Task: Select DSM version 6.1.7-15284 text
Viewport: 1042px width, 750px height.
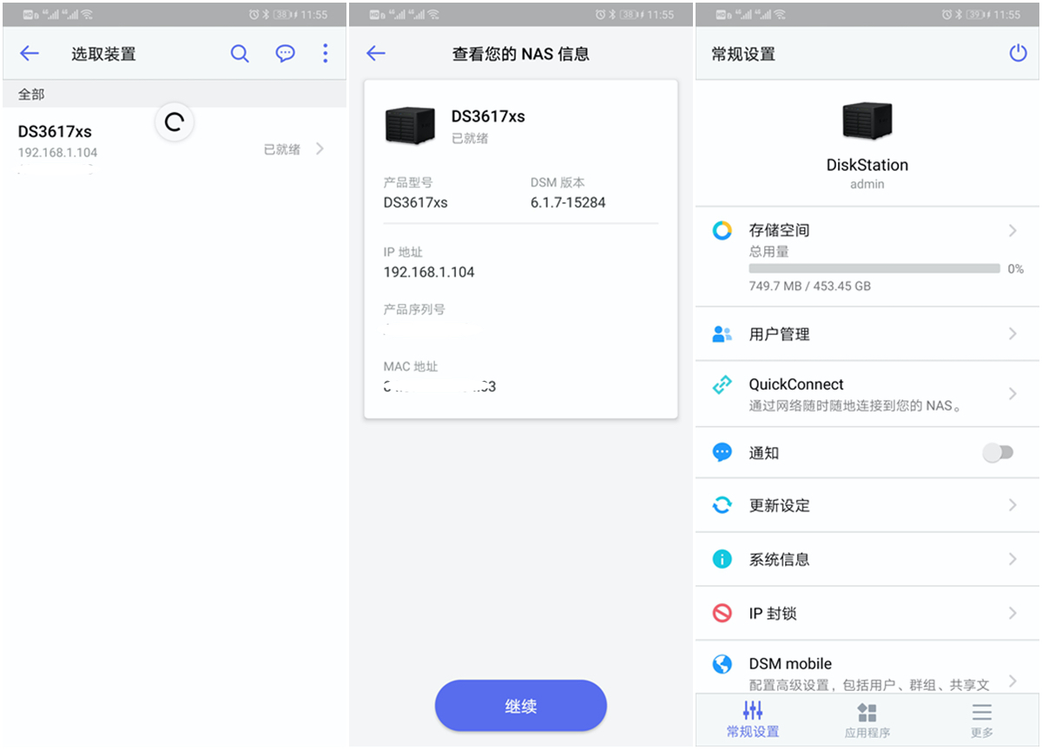Action: tap(568, 203)
